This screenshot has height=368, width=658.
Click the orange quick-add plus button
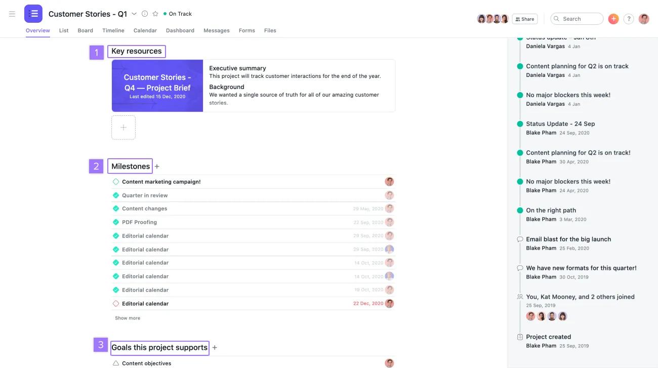click(x=613, y=18)
